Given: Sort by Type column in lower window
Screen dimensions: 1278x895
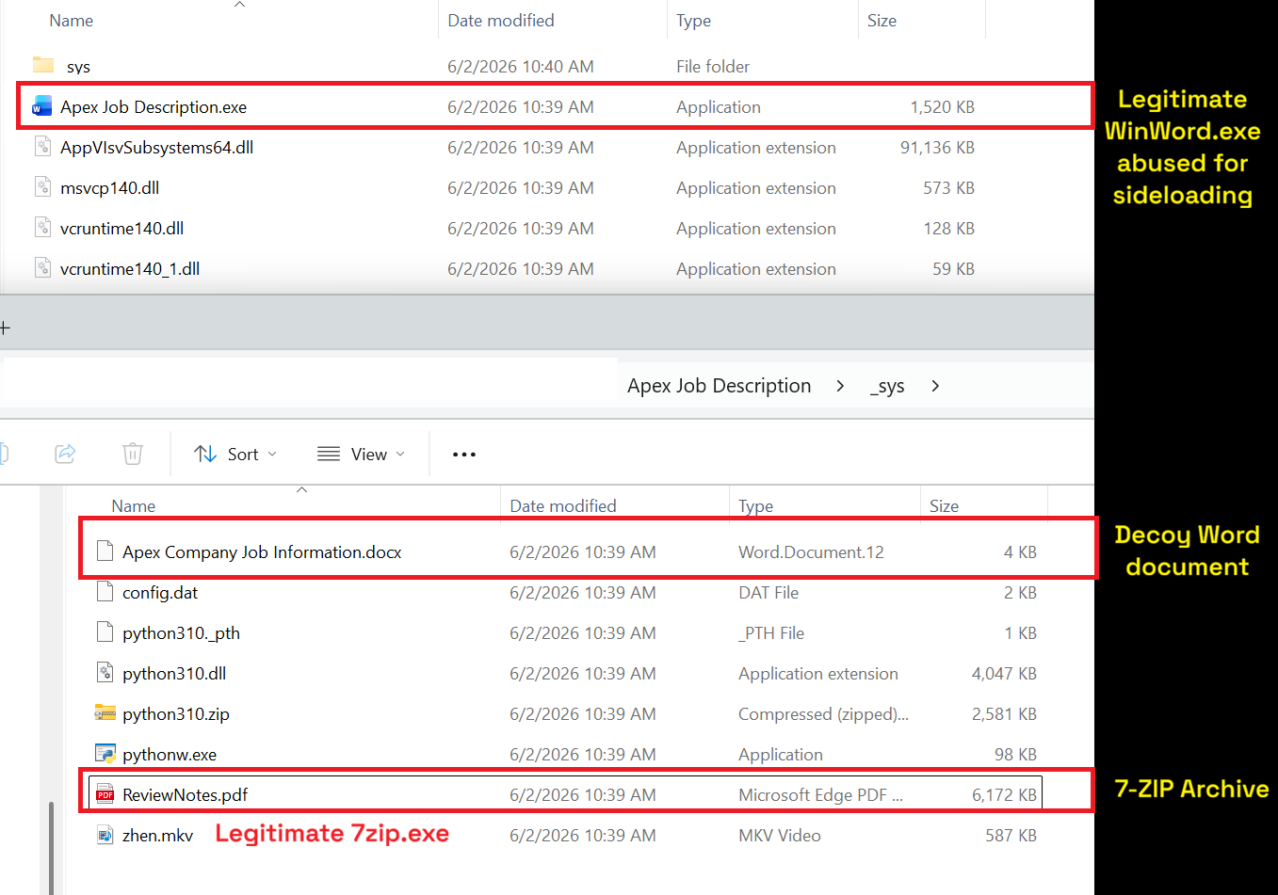Looking at the screenshot, I should point(756,505).
